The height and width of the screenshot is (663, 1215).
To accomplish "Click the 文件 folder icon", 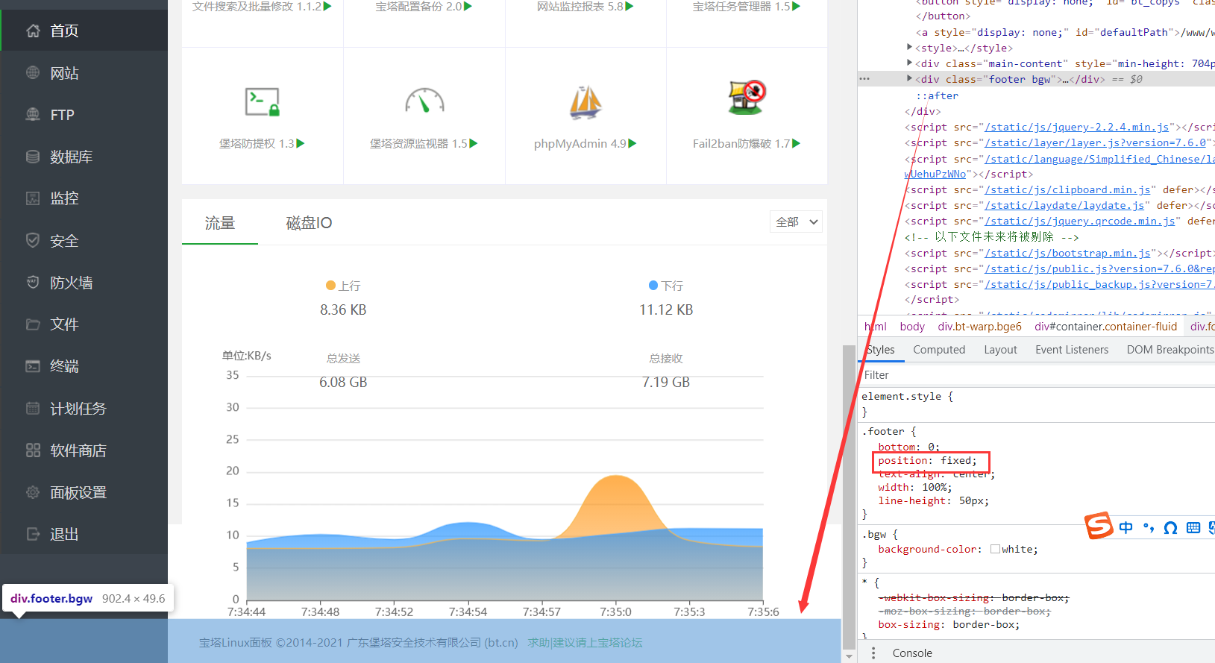I will click(x=33, y=324).
